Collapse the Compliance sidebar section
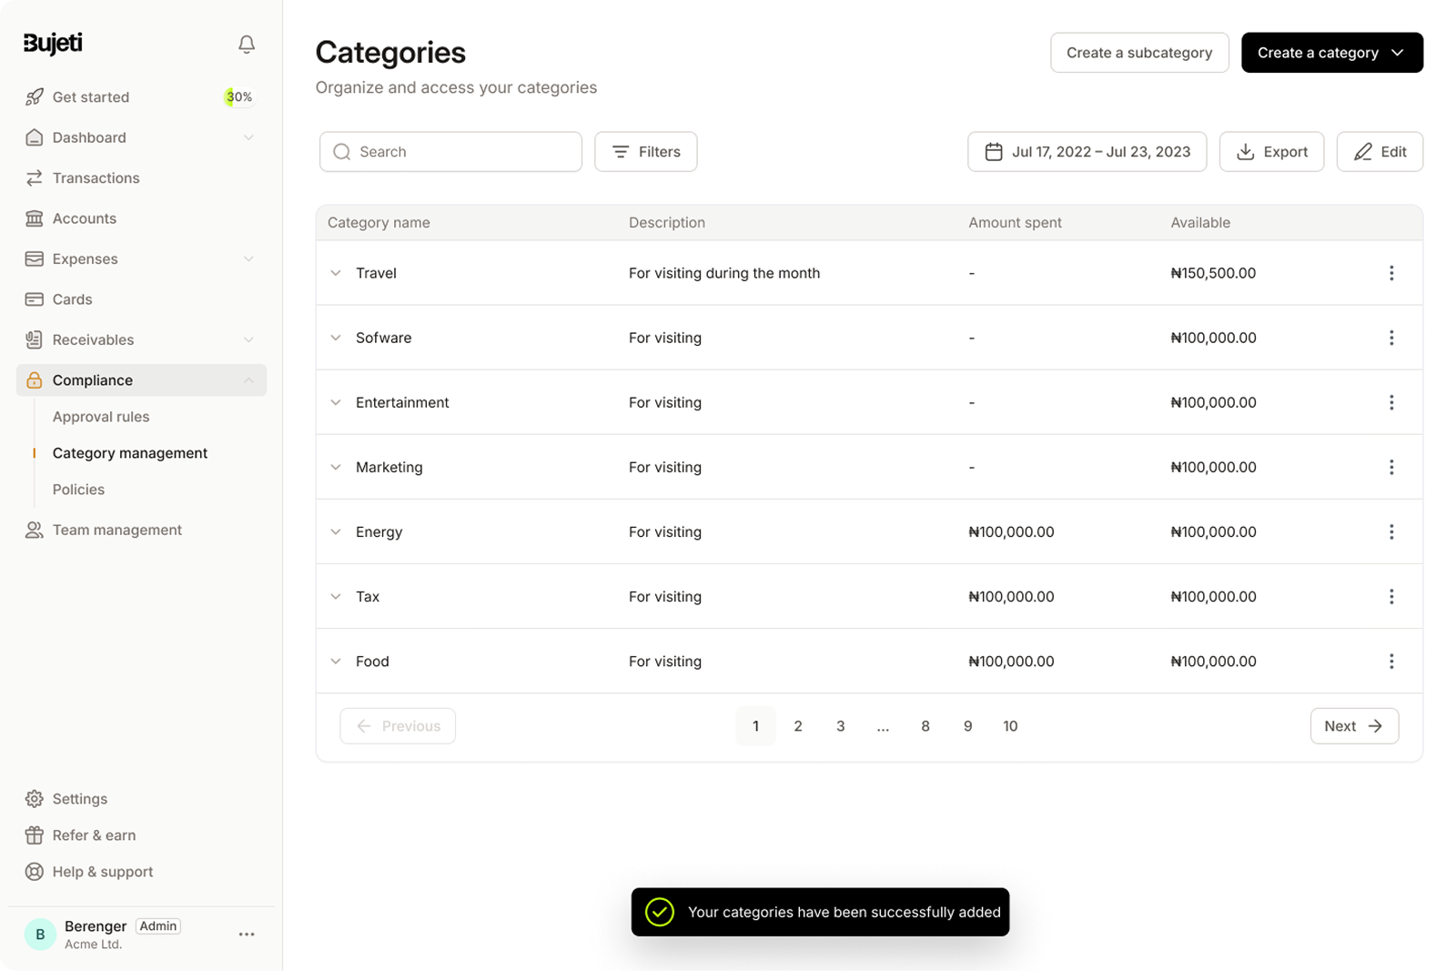1456x971 pixels. 249,379
